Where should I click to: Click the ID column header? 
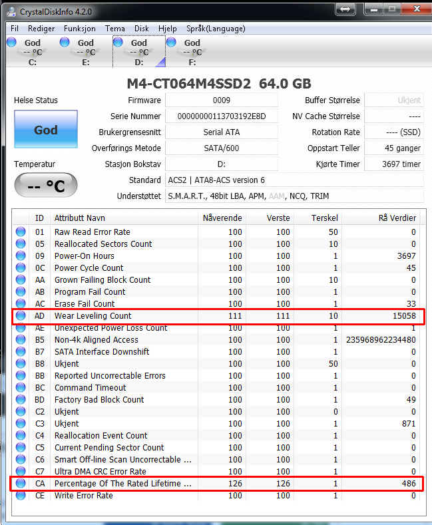pyautogui.click(x=39, y=218)
